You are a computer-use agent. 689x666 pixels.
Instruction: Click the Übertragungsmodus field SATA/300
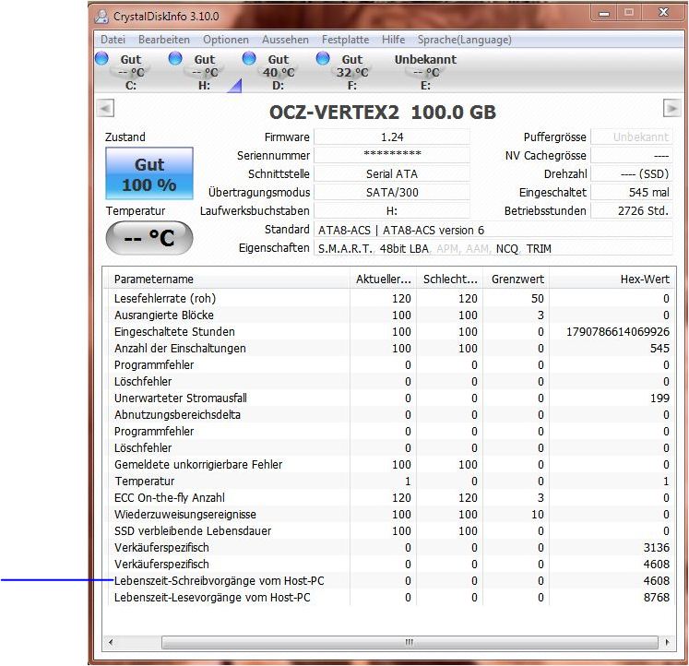391,193
